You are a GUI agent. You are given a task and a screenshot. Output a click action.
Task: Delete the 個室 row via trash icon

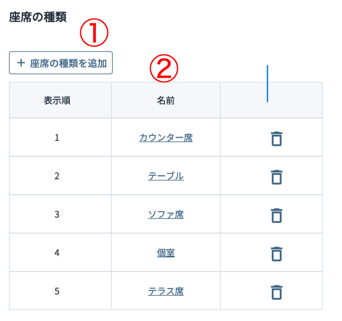coord(276,254)
